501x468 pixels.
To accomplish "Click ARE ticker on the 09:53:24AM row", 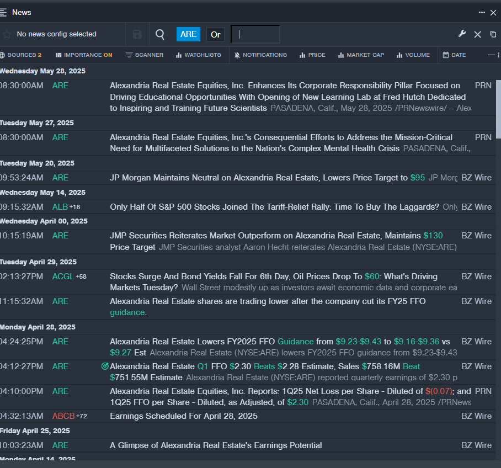I will point(60,178).
